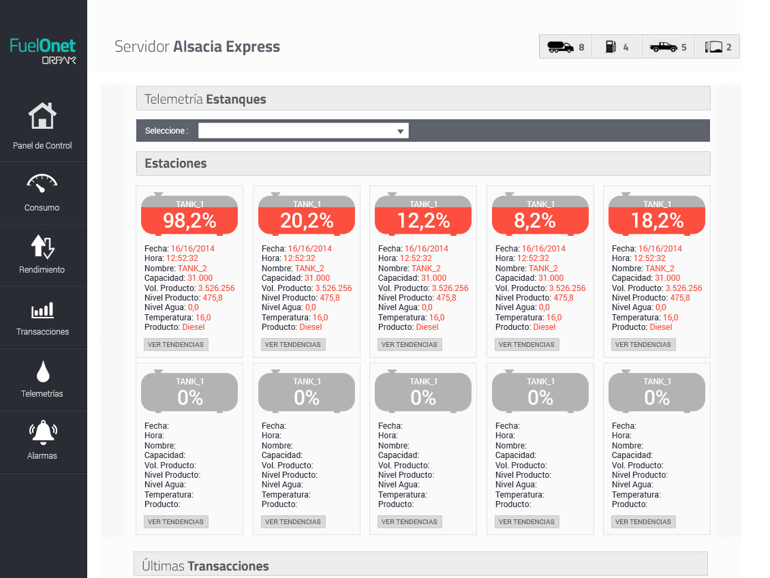Click Ver Tendencias for the 98,2% tank

(176, 345)
